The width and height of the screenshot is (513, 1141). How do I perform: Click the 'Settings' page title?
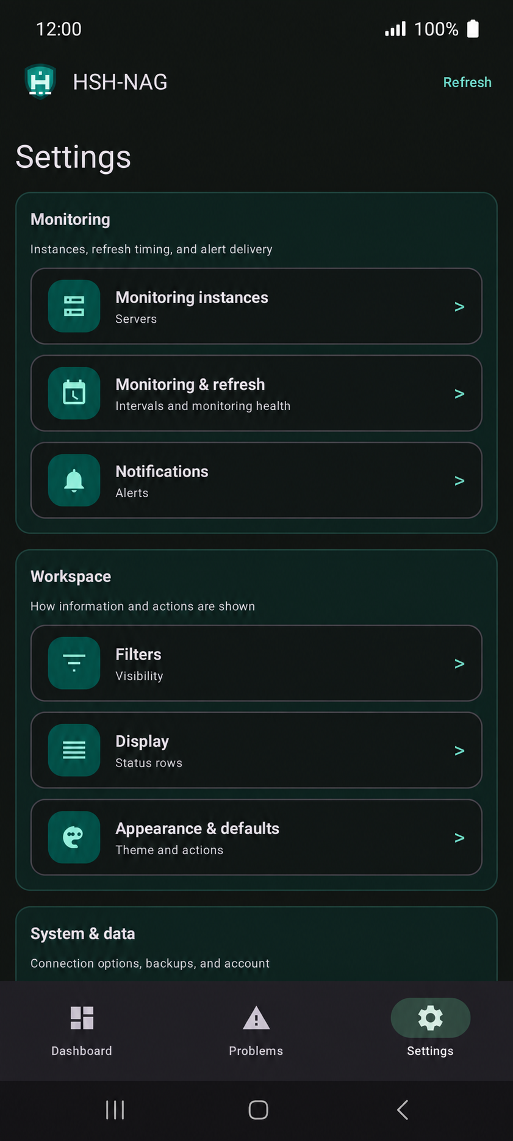(73, 157)
